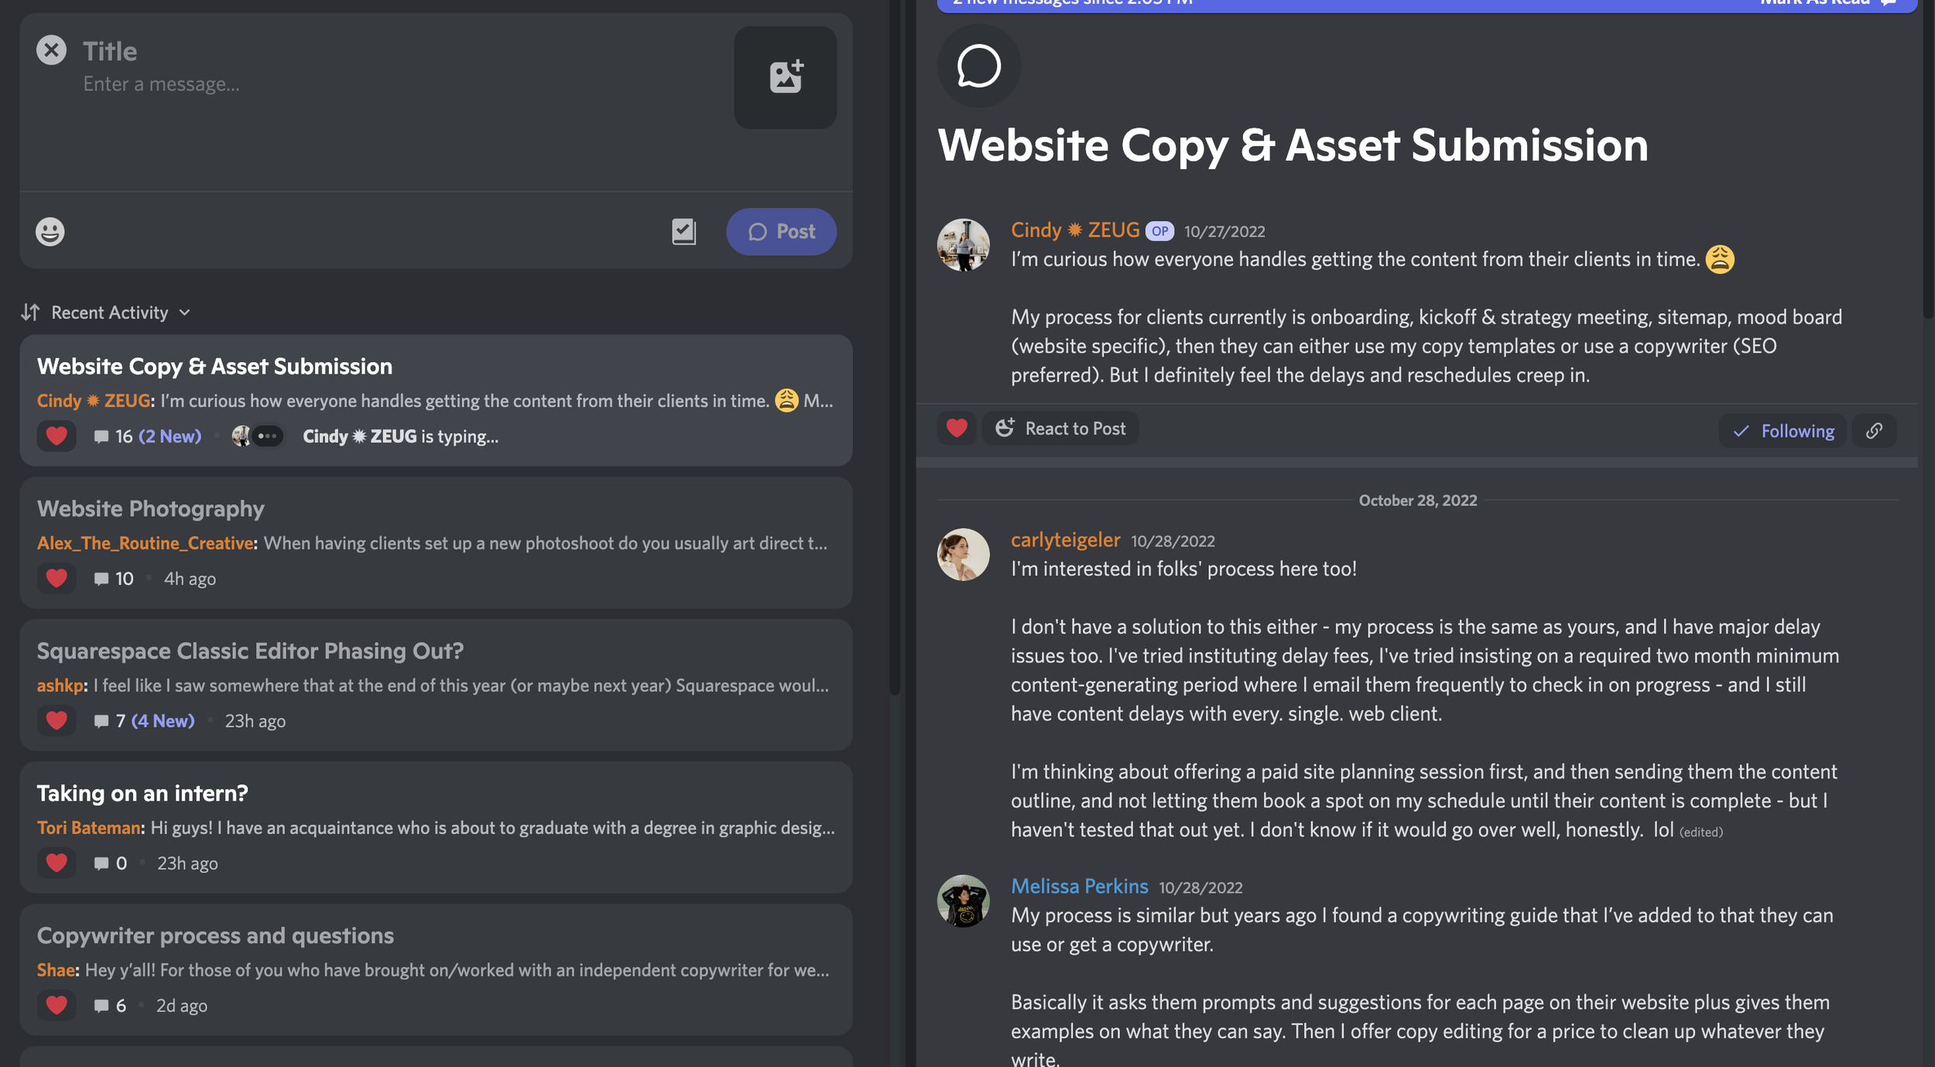The width and height of the screenshot is (1935, 1067).
Task: Open the Taking on an intern post
Action: point(142,793)
